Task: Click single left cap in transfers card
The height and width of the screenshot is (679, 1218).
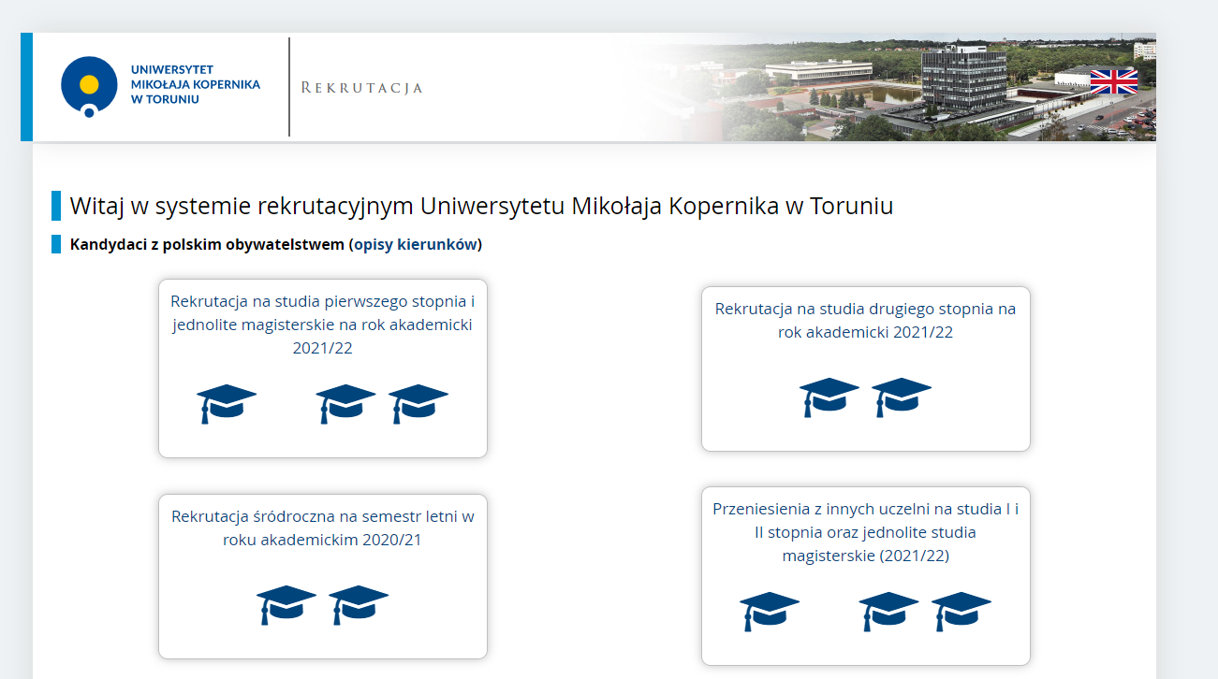Action: tap(770, 612)
